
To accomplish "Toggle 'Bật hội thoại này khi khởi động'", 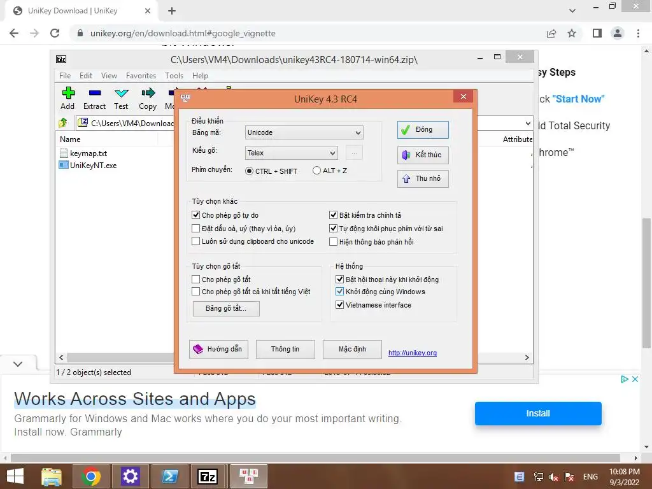I will pyautogui.click(x=340, y=280).
